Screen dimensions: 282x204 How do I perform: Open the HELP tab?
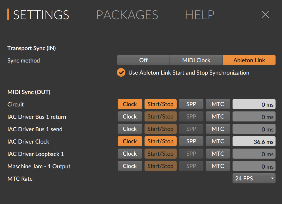coord(200,15)
